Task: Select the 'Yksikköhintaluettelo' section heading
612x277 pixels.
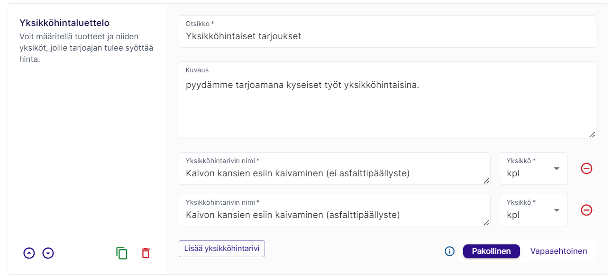Action: (x=64, y=23)
